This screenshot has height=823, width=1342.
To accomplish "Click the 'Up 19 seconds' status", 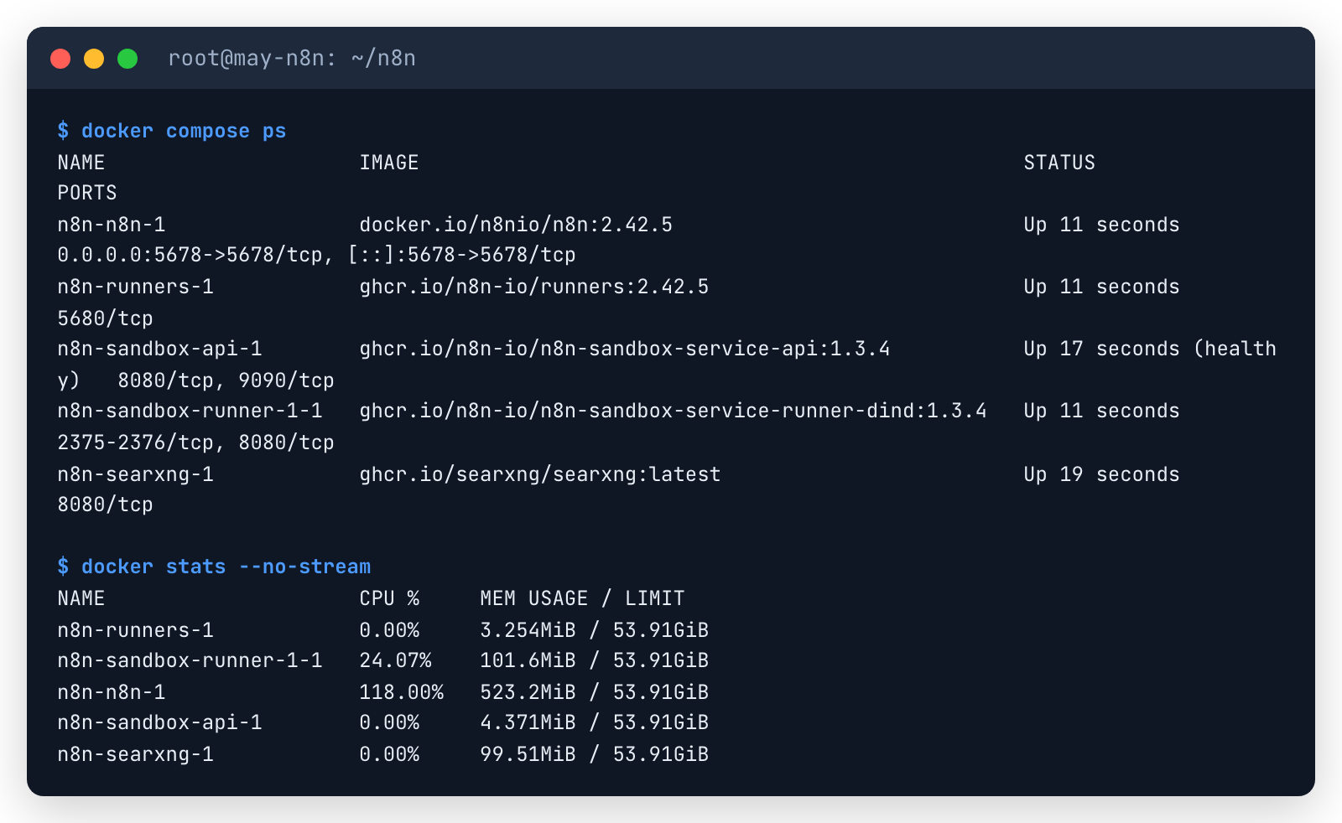I will pos(1101,474).
